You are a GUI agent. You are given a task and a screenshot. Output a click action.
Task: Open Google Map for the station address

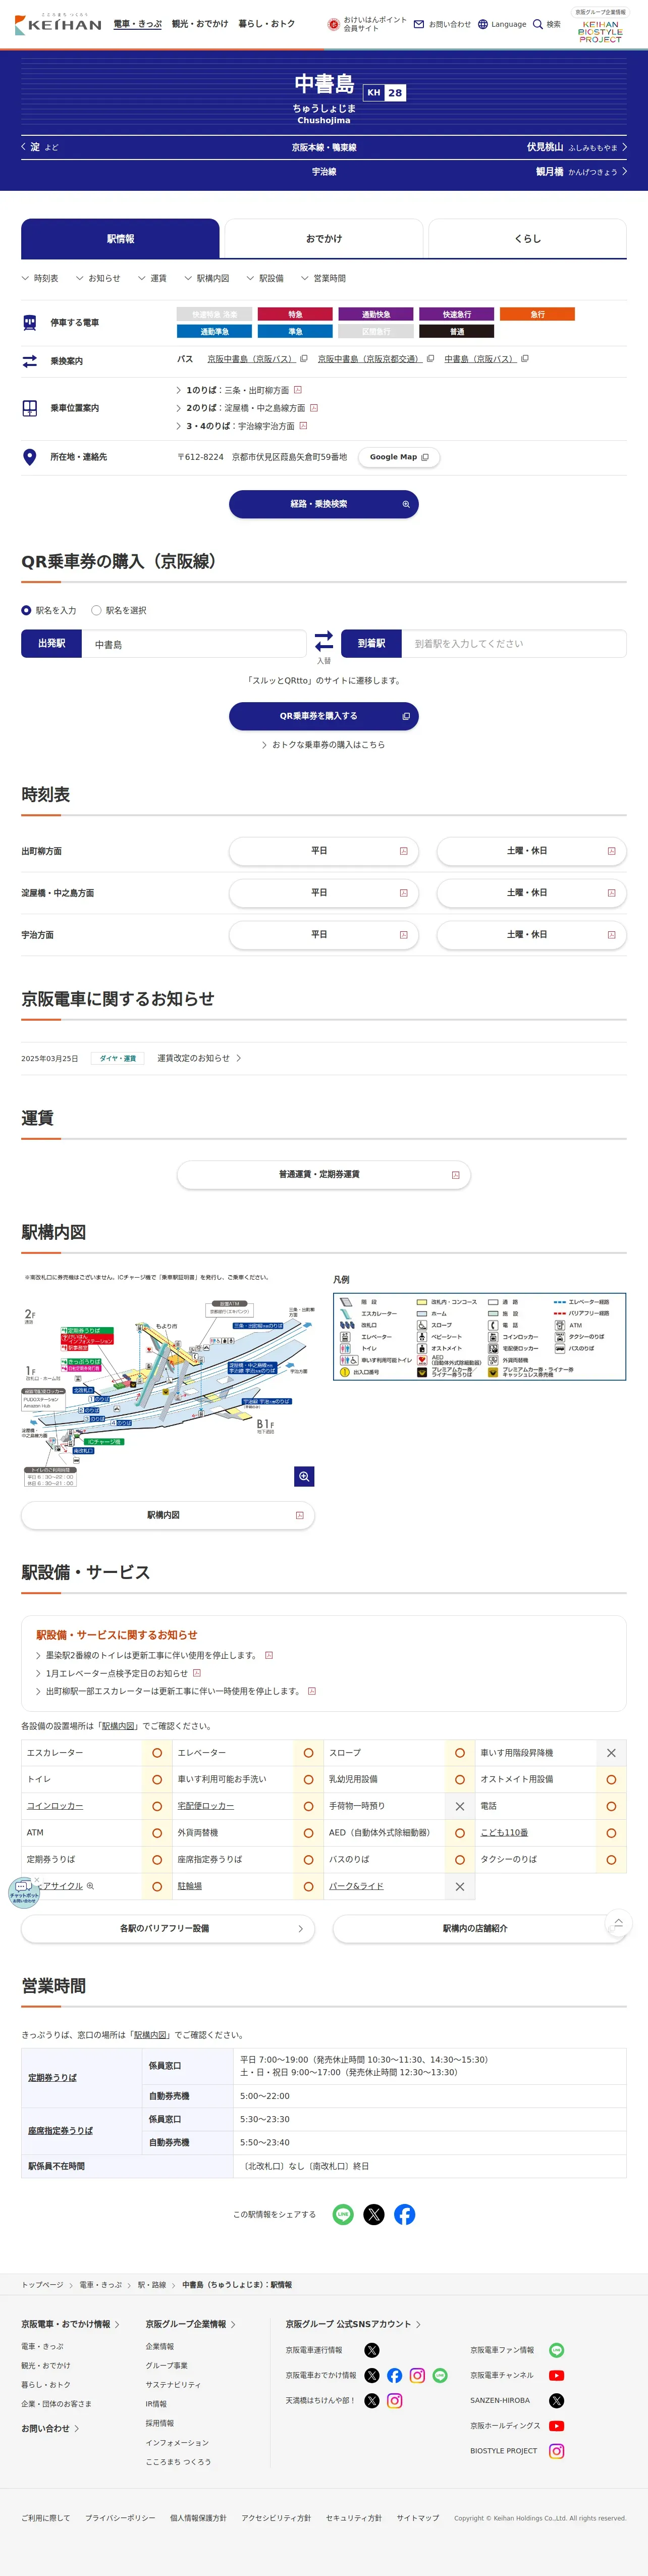click(x=399, y=457)
